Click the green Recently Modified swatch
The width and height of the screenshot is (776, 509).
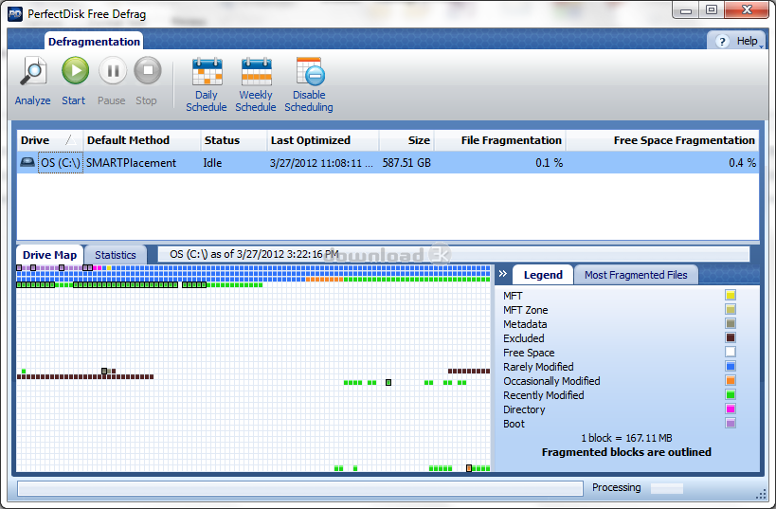click(x=731, y=394)
